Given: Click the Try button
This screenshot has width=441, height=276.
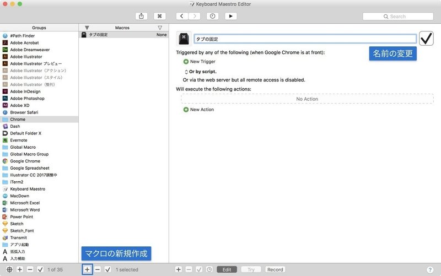Looking at the screenshot, I should (x=251, y=269).
